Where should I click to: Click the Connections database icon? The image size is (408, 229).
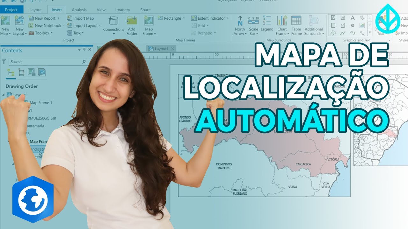(x=114, y=21)
